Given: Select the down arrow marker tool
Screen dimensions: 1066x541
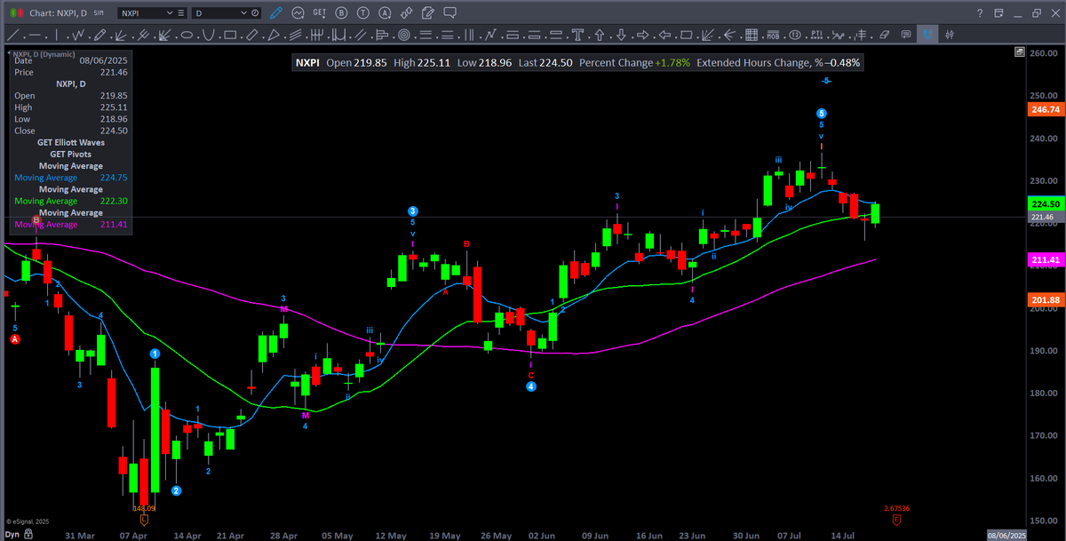Looking at the screenshot, I should coord(621,35).
